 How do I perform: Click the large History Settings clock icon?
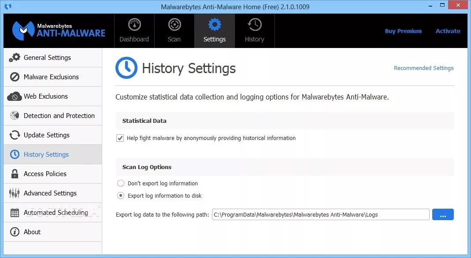tap(126, 68)
